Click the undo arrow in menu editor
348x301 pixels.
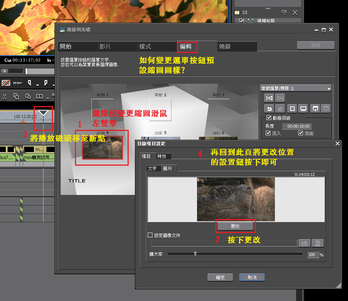tap(269, 109)
